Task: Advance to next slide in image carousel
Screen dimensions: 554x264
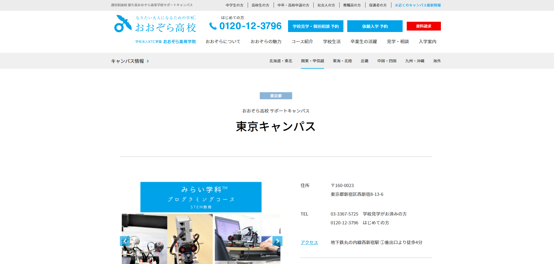Action: (277, 241)
